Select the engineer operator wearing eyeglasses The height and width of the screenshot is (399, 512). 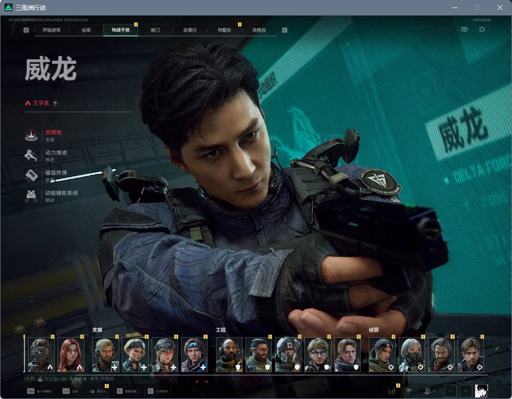point(318,355)
